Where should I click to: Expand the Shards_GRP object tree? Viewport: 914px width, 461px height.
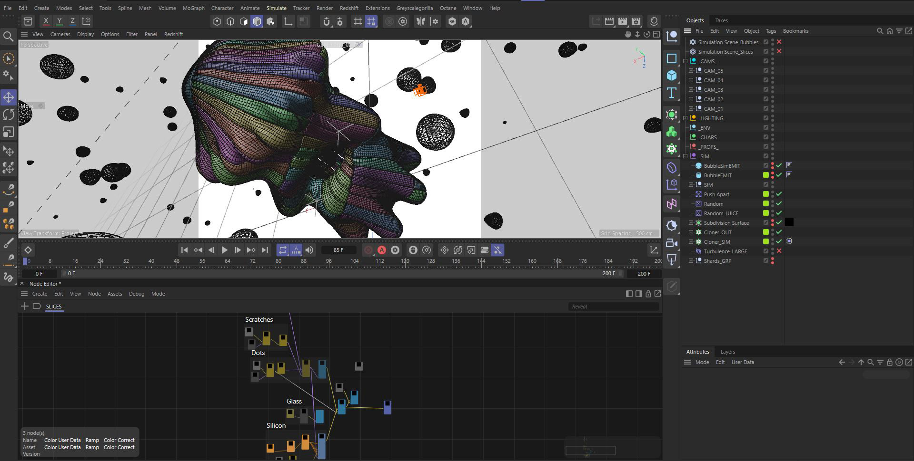tap(691, 261)
